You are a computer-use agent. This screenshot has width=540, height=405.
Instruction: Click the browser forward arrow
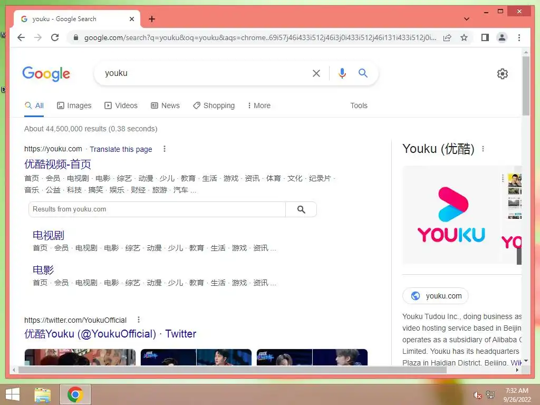[38, 37]
